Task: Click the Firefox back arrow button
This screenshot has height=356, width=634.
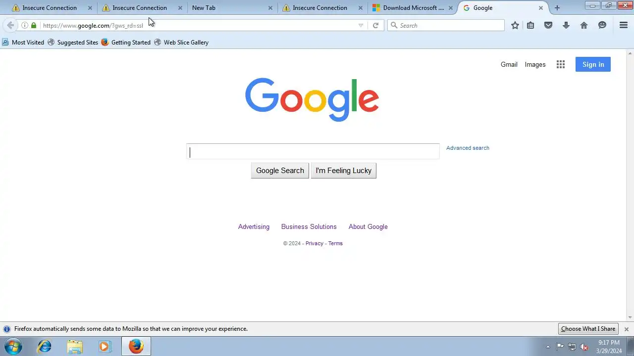Action: point(10,25)
